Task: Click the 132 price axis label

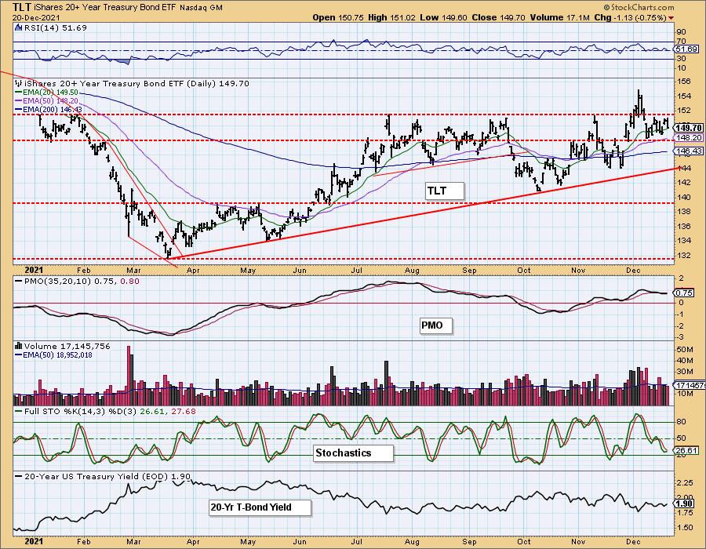Action: pos(684,255)
